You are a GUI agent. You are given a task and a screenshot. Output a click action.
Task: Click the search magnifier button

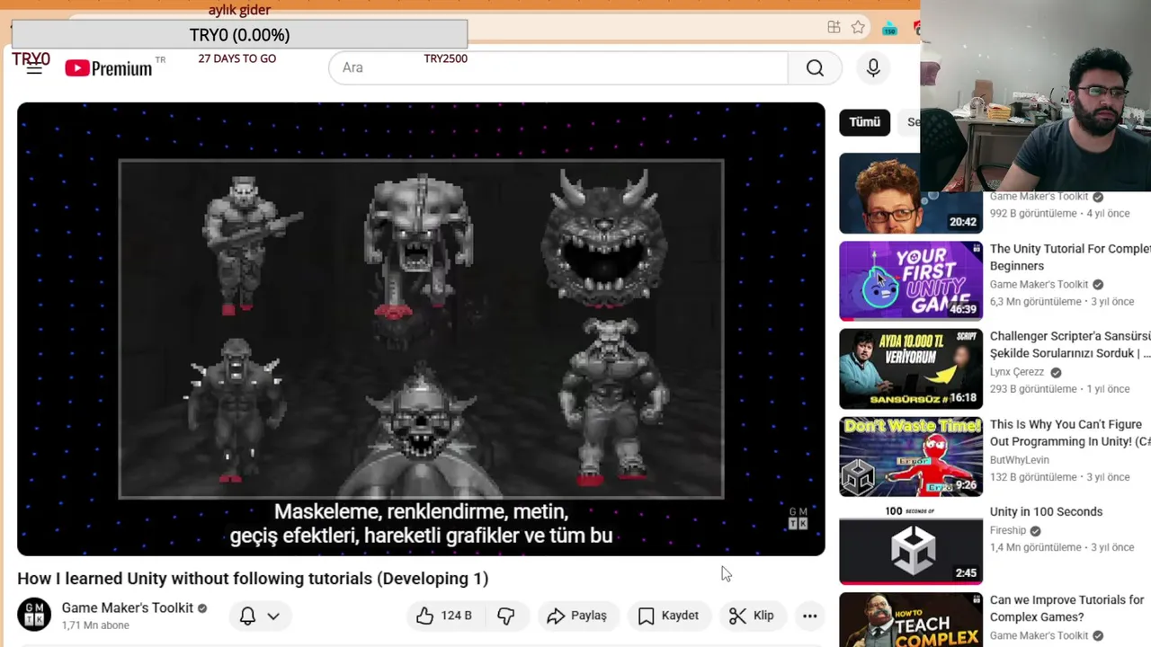click(x=815, y=67)
